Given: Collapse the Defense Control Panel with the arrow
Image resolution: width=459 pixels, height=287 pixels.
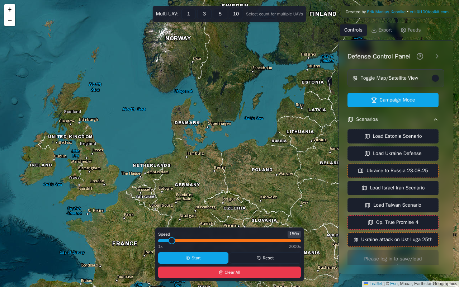Looking at the screenshot, I should 437,56.
